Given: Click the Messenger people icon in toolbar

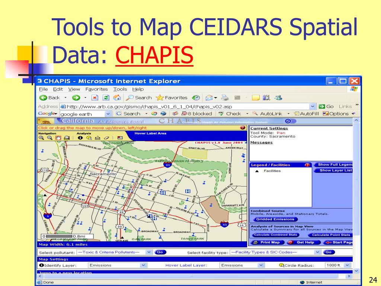Looking at the screenshot, I should [278, 98].
